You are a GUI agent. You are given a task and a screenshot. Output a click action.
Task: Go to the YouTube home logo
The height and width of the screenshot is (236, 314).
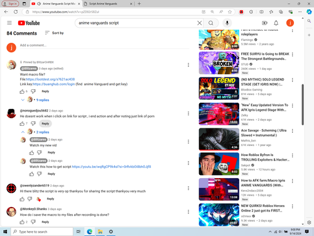point(29,23)
